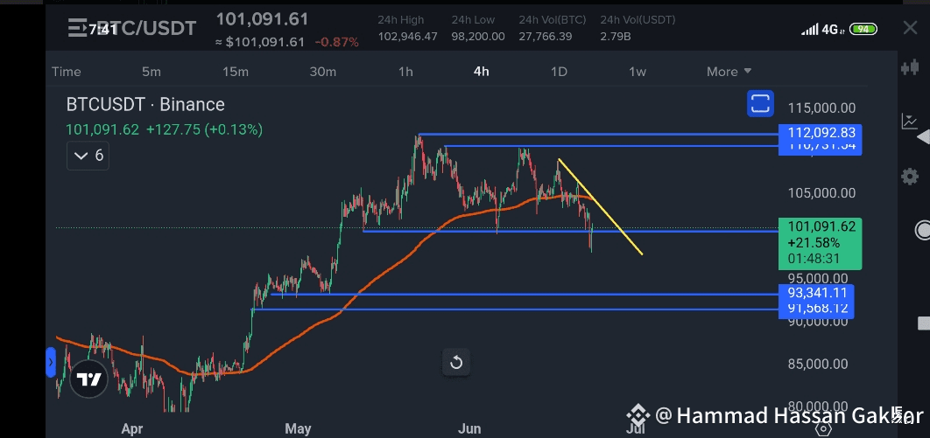Tap the 24h Low value 98,200.00
Image resolution: width=930 pixels, height=438 pixels.
[x=478, y=36]
